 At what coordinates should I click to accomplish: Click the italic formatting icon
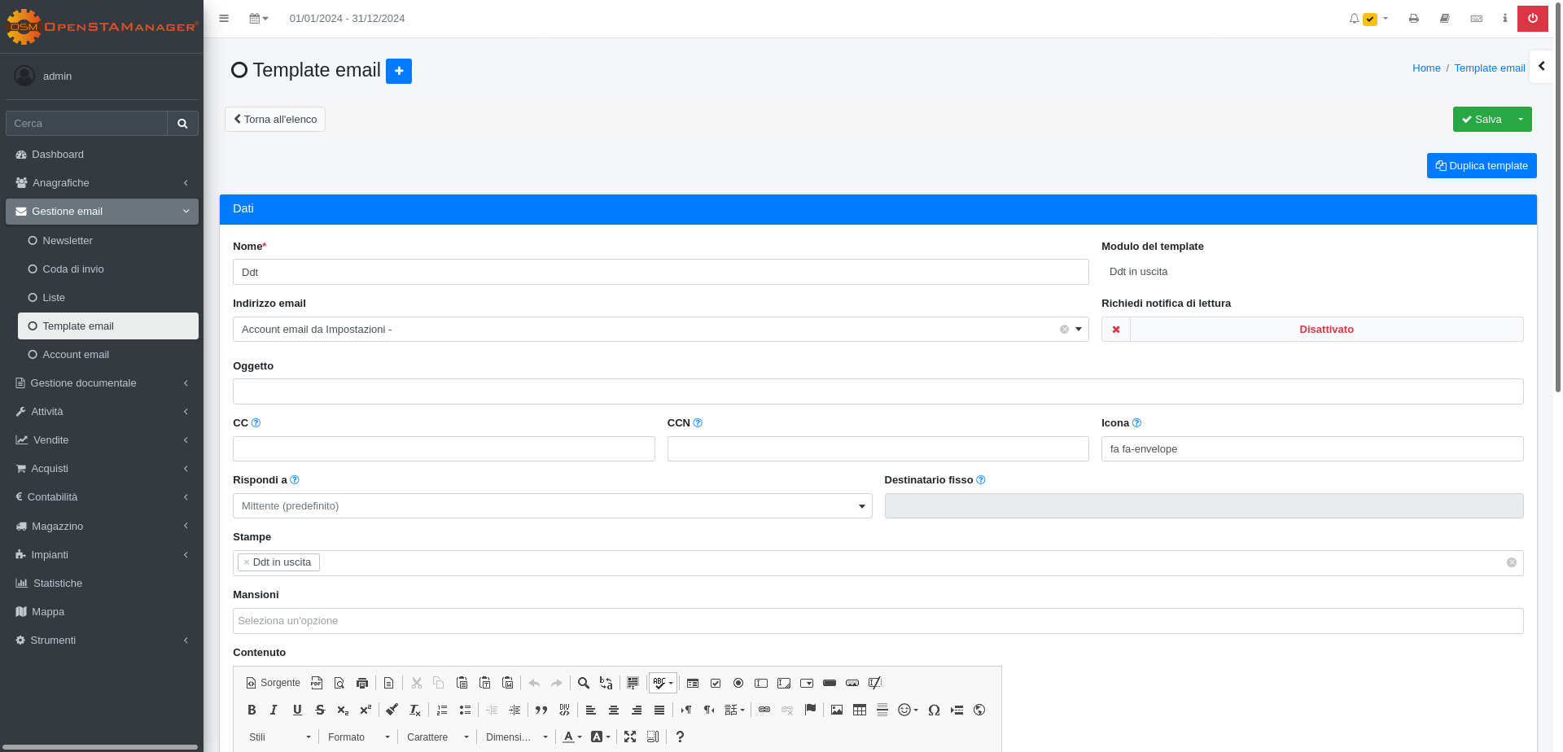(274, 710)
